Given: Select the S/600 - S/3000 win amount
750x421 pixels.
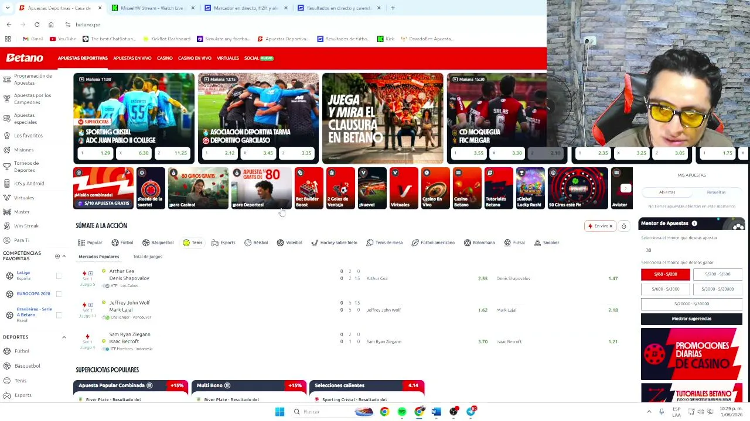Looking at the screenshot, I should (665, 289).
